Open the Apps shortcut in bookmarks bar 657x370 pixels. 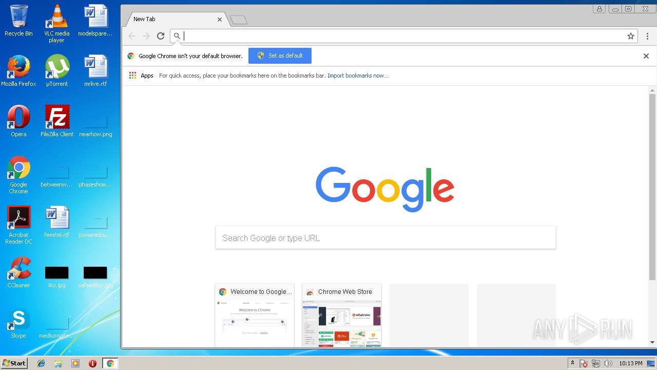141,76
